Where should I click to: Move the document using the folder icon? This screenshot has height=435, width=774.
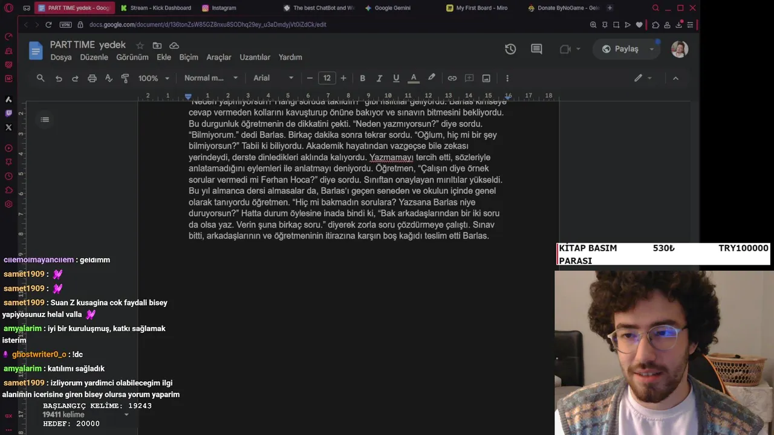[x=157, y=45]
